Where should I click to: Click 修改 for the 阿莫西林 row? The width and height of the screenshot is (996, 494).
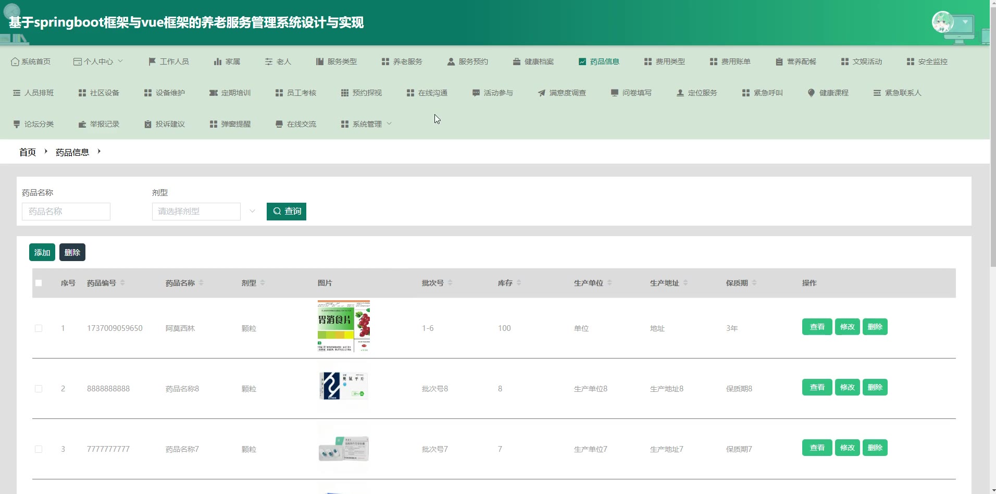(848, 327)
